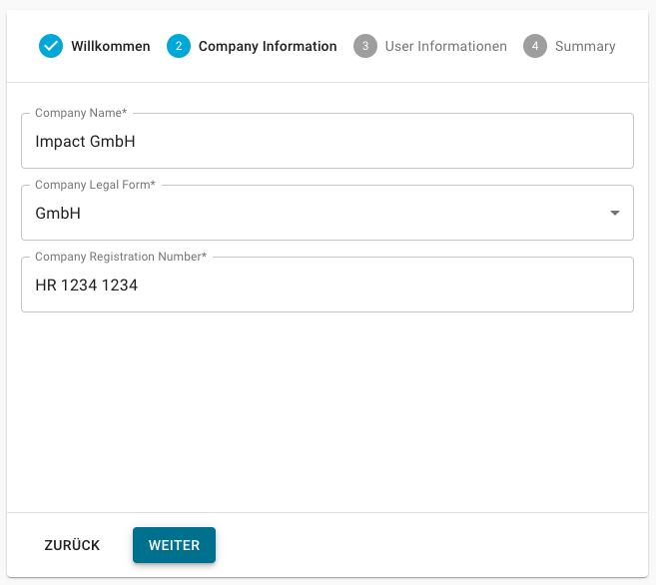Click the blue step 2 circle

179,46
